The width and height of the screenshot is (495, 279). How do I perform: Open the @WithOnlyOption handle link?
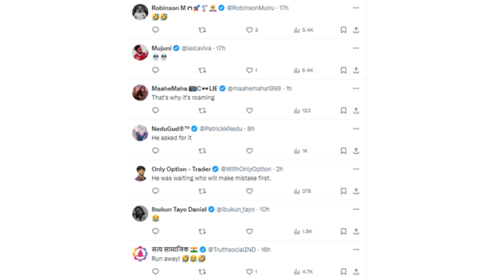pos(246,169)
